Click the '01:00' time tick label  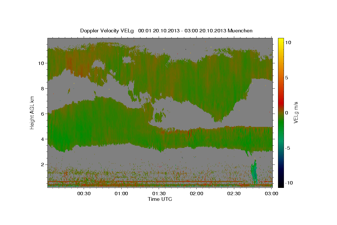(121, 193)
